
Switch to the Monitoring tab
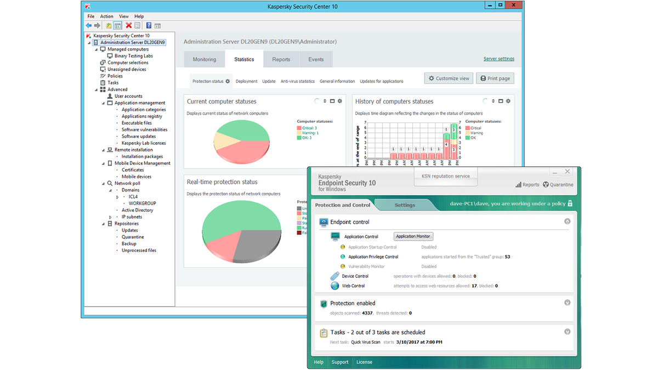[205, 59]
